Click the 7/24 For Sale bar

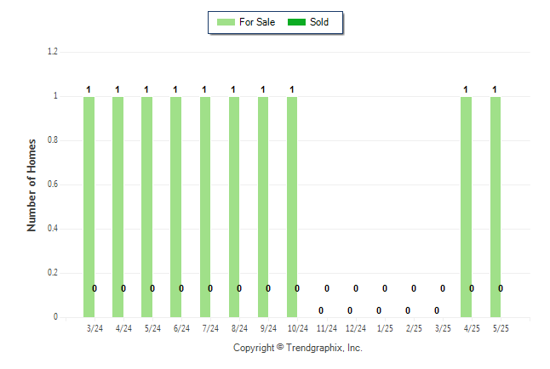click(x=205, y=207)
